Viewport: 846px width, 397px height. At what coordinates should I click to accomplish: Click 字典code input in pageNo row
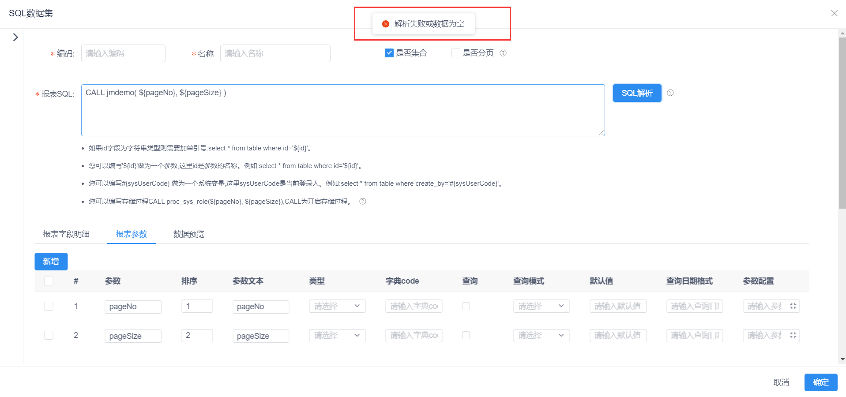point(414,306)
